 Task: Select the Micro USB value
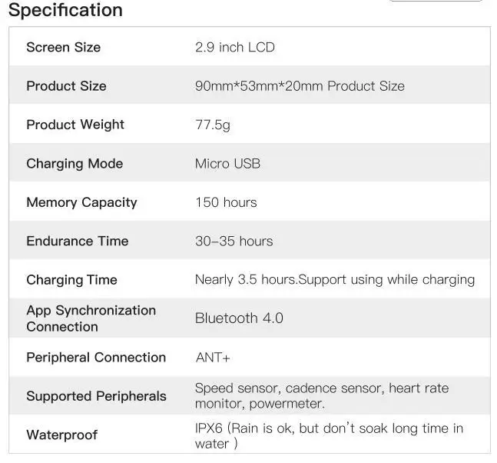[x=227, y=164]
